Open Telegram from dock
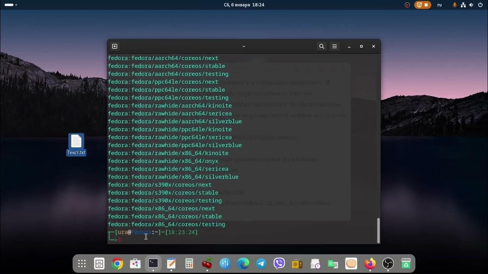This screenshot has width=488, height=274. point(261,263)
